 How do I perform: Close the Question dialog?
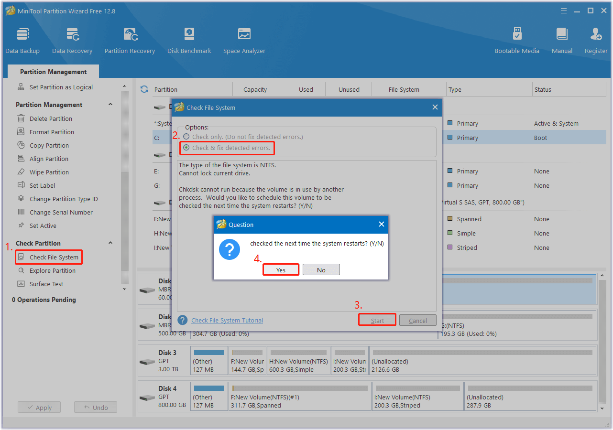[x=381, y=224]
